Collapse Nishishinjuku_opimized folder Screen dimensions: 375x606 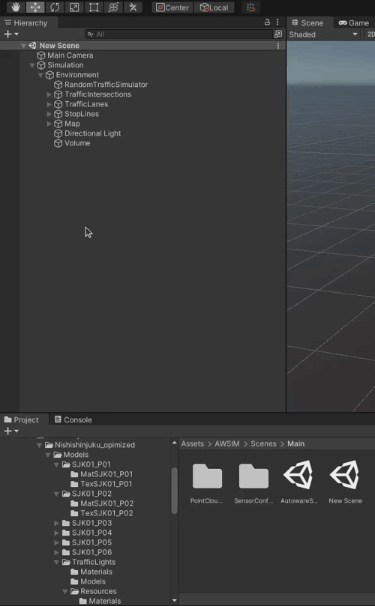click(x=39, y=445)
